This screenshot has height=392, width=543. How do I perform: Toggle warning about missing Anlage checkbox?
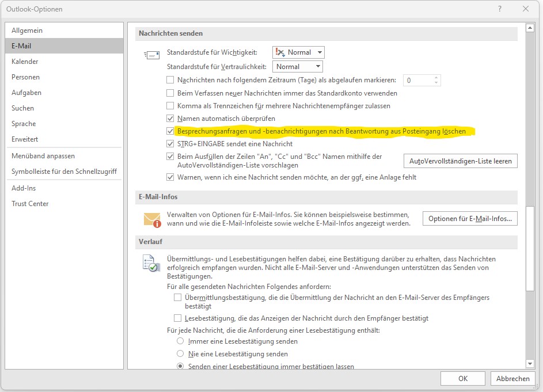coord(170,177)
